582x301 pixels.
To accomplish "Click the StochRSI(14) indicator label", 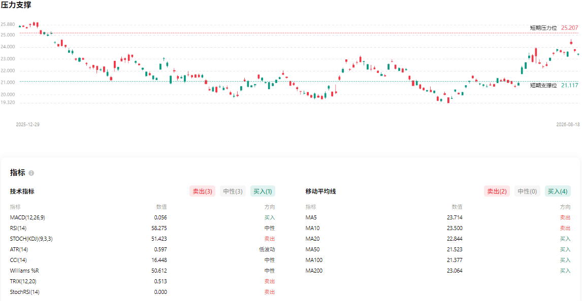I will 24,292.
